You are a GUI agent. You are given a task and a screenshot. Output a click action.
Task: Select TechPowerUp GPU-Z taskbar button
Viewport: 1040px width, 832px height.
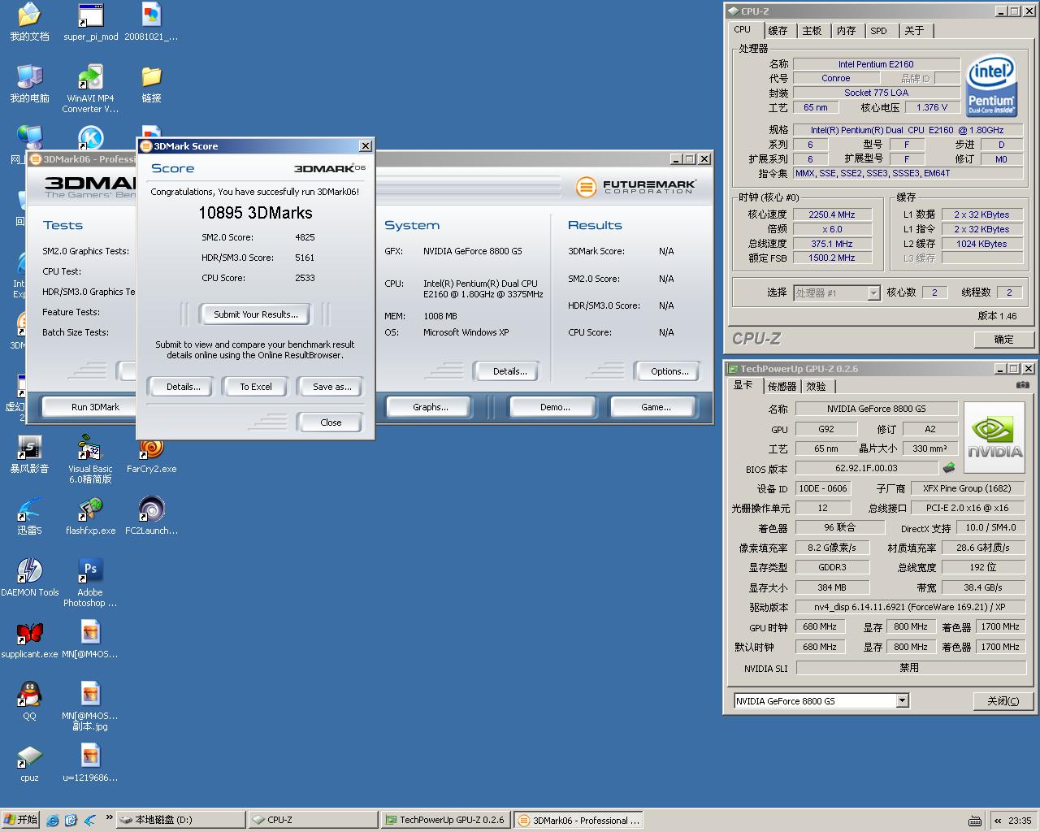(x=445, y=820)
